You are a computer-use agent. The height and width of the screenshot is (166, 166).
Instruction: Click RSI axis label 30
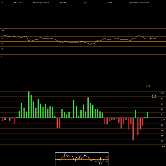point(2,49)
